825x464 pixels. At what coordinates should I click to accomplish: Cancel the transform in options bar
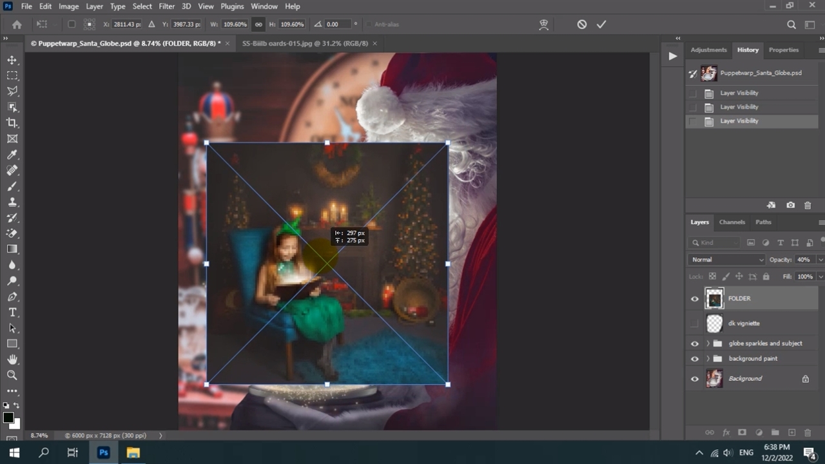click(x=582, y=24)
